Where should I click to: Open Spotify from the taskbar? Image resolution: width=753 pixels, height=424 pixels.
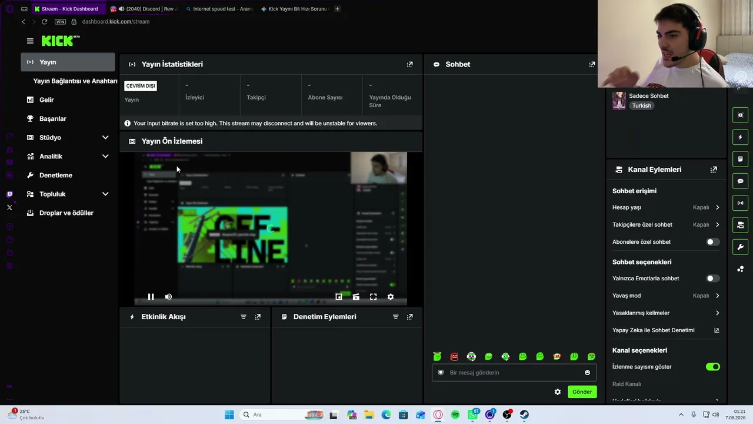455,415
